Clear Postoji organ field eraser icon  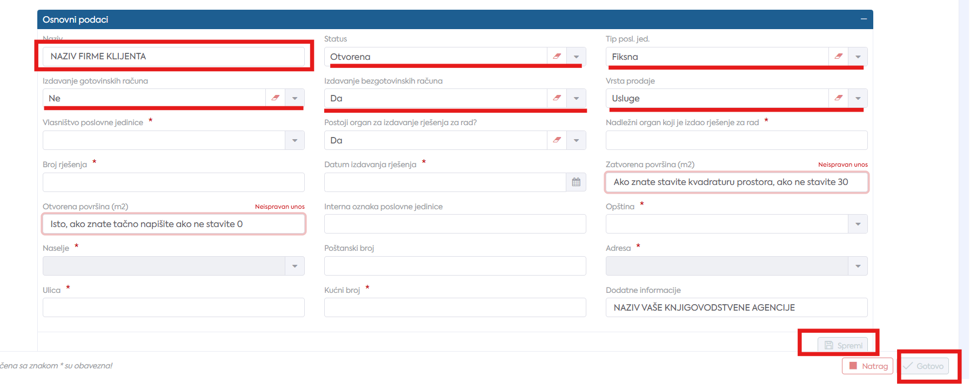tap(557, 140)
